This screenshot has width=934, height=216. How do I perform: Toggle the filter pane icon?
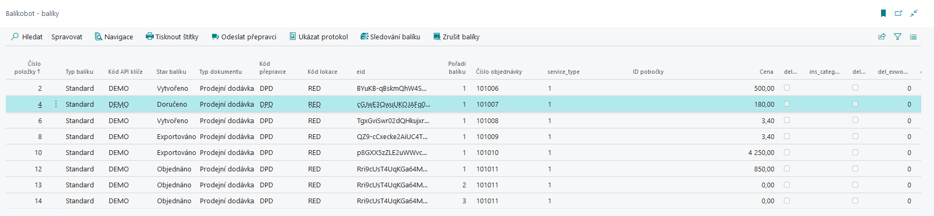tap(897, 37)
